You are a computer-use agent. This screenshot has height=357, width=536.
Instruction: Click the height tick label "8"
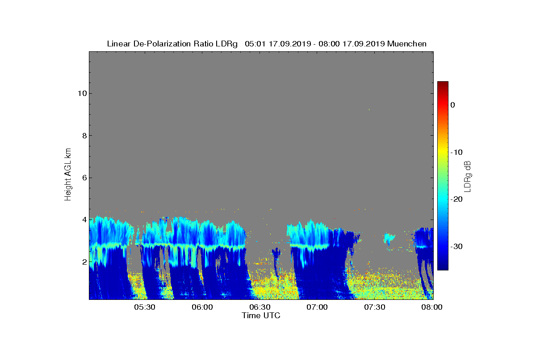tap(84, 136)
